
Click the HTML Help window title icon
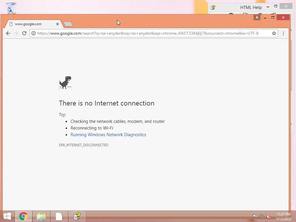tap(213, 7)
